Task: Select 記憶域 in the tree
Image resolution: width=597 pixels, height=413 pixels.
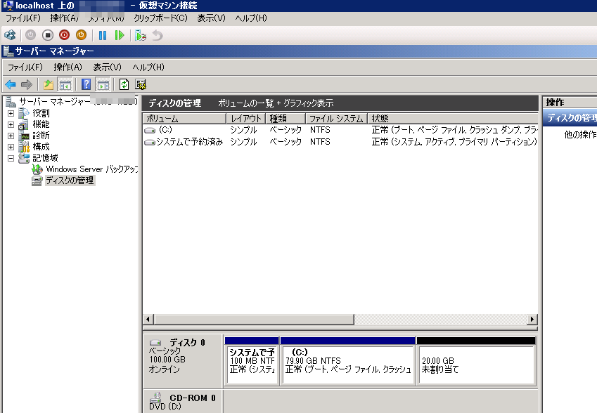Action: pyautogui.click(x=45, y=158)
